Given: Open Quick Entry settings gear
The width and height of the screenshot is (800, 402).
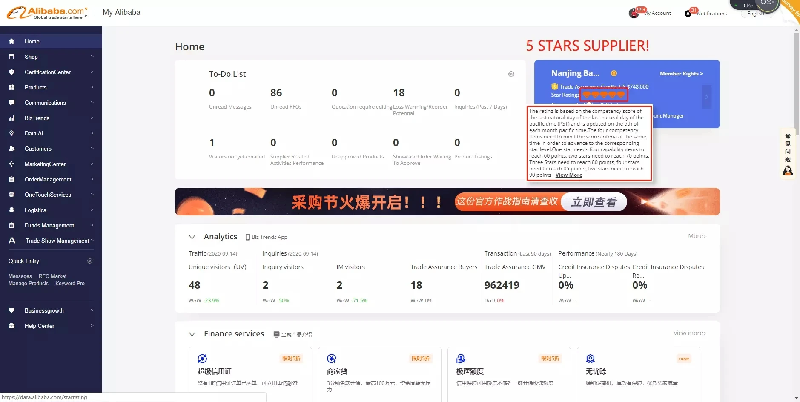Looking at the screenshot, I should (x=90, y=261).
